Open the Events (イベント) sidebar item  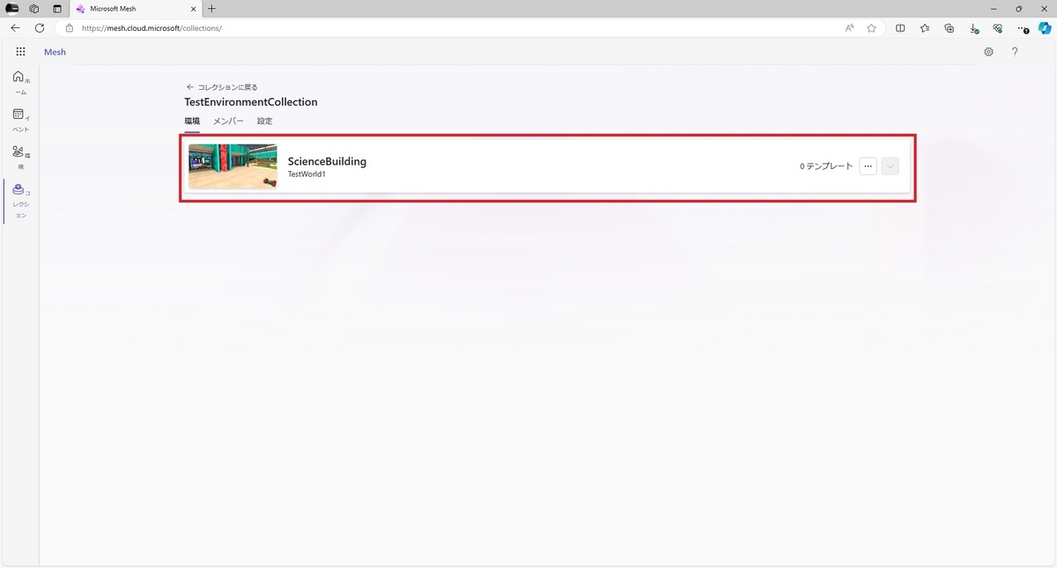(21, 121)
